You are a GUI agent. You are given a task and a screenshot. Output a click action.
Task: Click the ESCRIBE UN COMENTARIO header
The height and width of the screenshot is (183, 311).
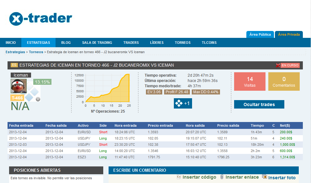click(203, 170)
